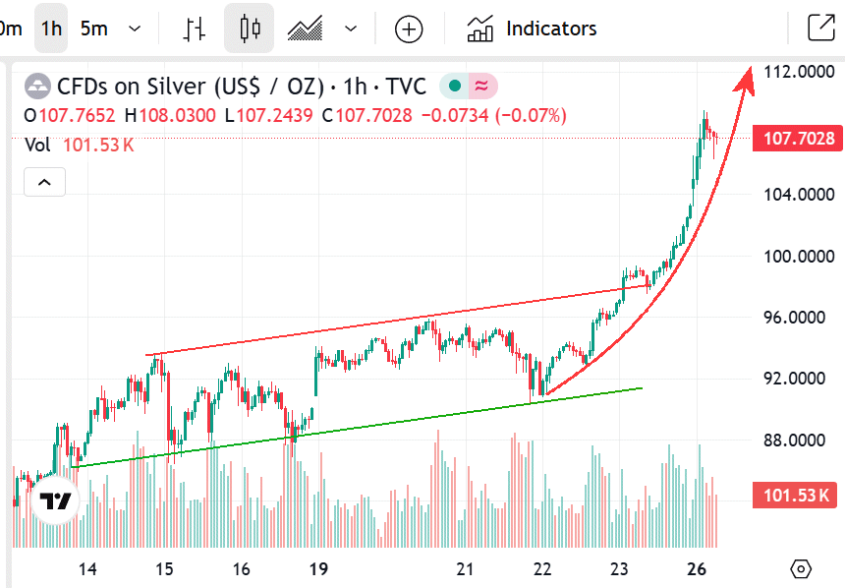Toggle the green market status dot indicator

(455, 87)
